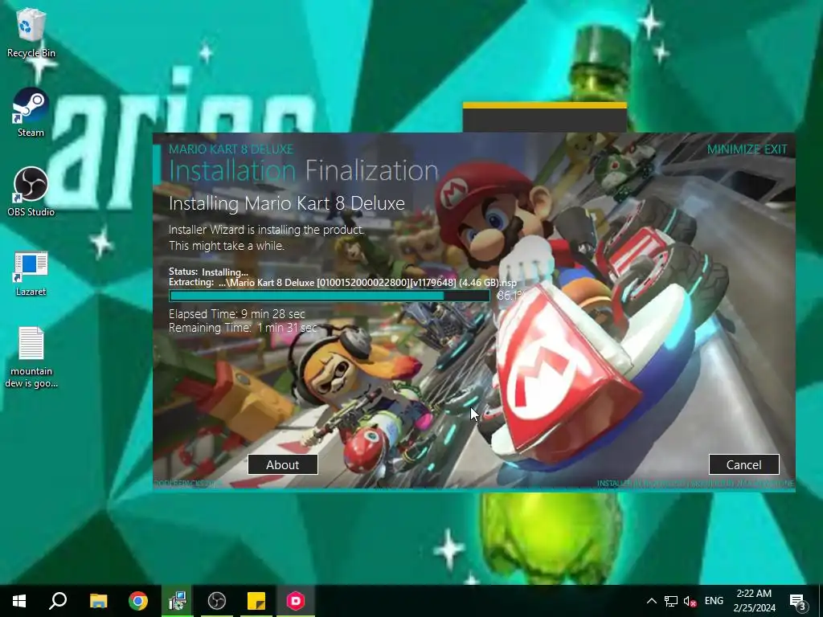Open the pink recorder app in taskbar
823x617 pixels.
[x=296, y=601]
